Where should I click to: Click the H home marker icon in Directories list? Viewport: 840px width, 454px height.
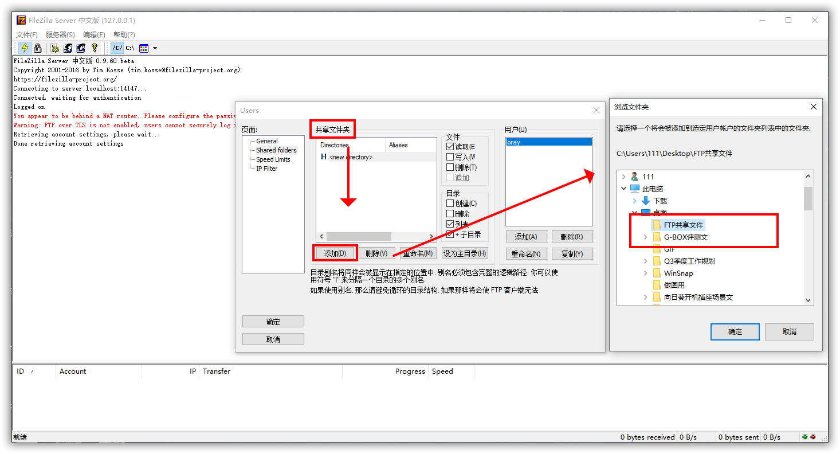[x=324, y=156]
